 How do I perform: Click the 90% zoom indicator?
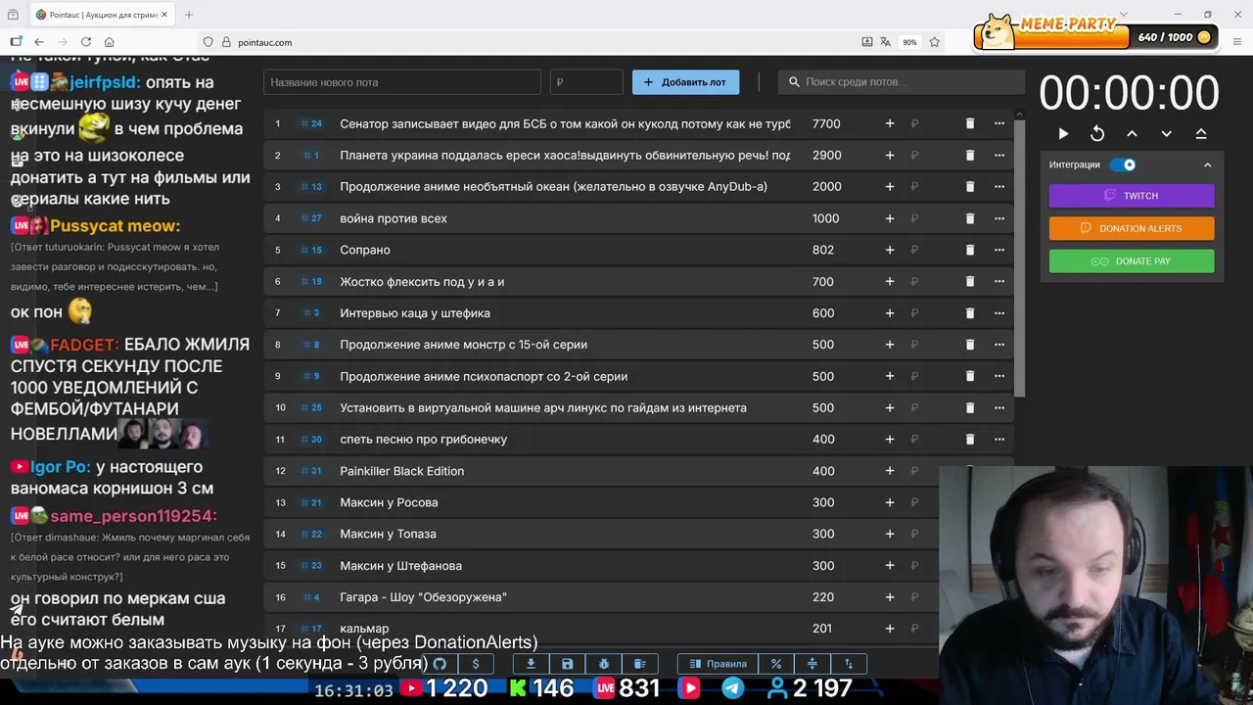(x=909, y=42)
